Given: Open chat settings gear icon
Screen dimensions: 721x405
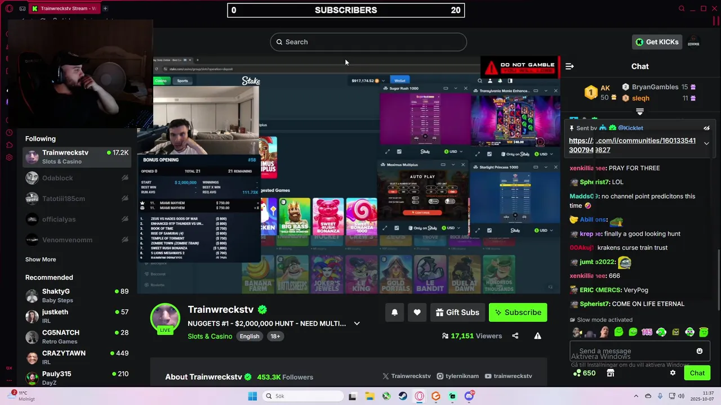Looking at the screenshot, I should pos(673,373).
